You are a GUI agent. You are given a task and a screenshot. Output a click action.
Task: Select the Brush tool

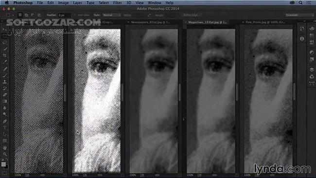[x=5, y=75]
